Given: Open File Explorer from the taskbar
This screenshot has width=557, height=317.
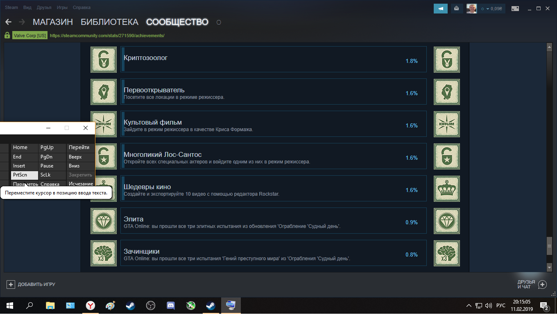Looking at the screenshot, I should (50, 306).
